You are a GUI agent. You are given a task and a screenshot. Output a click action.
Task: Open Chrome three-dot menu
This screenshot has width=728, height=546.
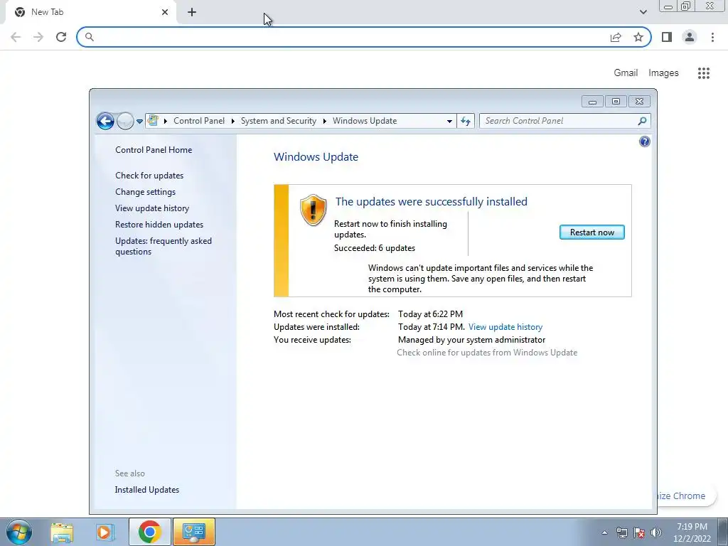[x=712, y=37]
